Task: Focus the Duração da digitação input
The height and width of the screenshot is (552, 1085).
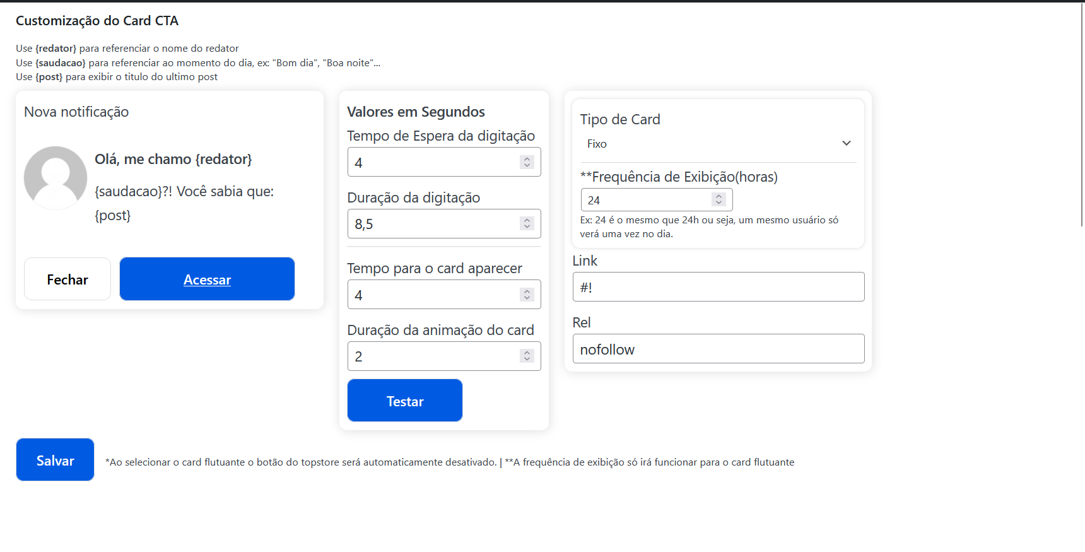Action: click(432, 224)
